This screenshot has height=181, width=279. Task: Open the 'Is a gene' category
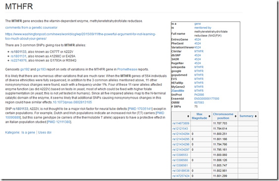tap(28, 132)
